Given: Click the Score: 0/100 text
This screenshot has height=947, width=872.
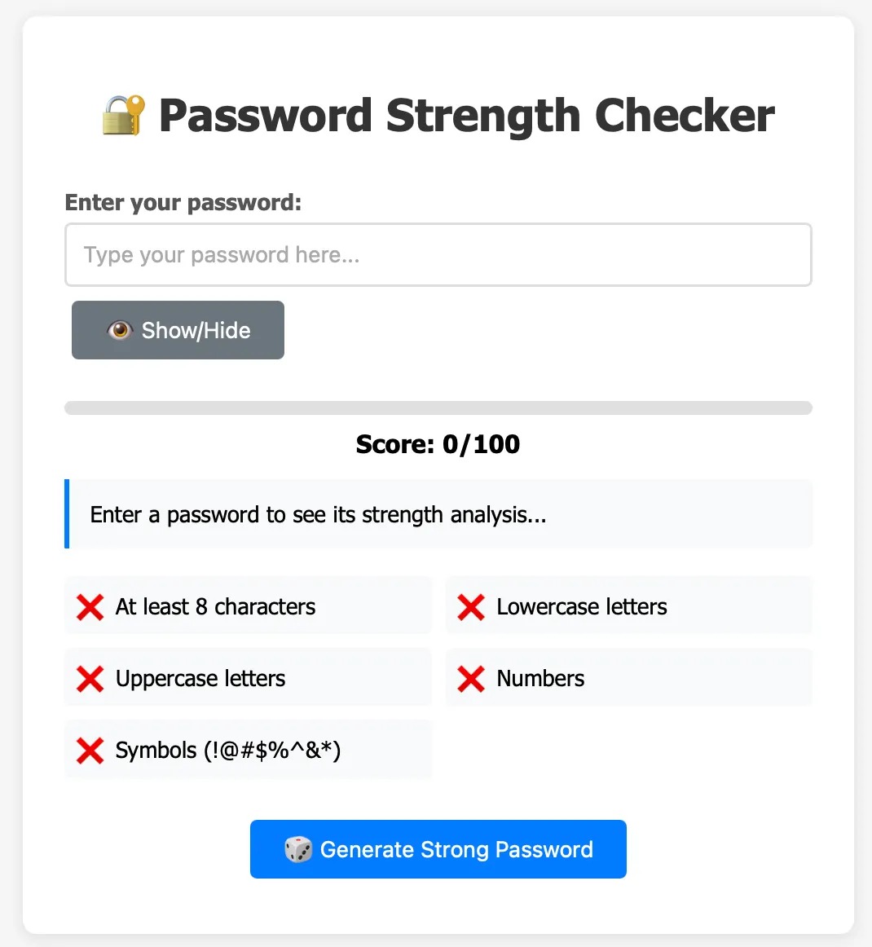Looking at the screenshot, I should coord(438,444).
